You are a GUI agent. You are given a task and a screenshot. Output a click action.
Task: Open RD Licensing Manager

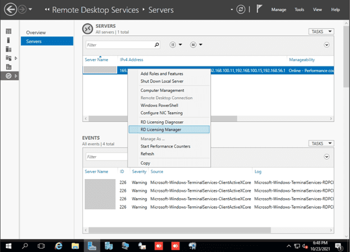pyautogui.click(x=169, y=130)
